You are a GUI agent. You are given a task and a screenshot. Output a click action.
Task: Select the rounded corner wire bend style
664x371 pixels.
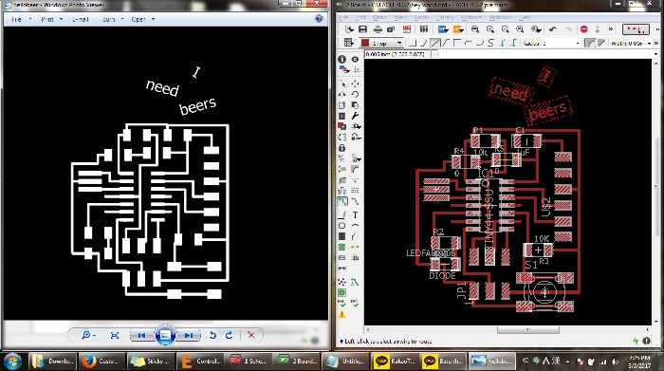pos(468,43)
